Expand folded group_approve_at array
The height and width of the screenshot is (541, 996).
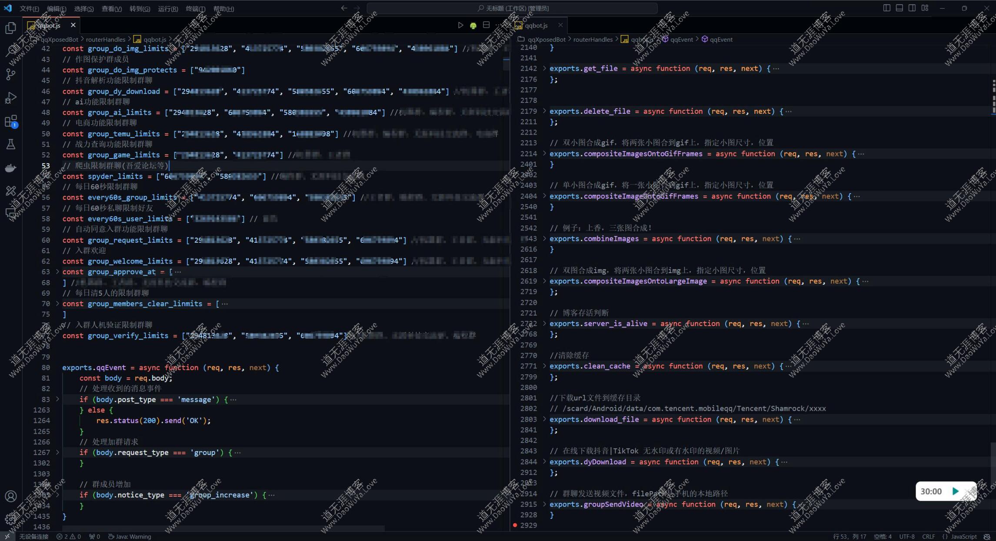[57, 272]
